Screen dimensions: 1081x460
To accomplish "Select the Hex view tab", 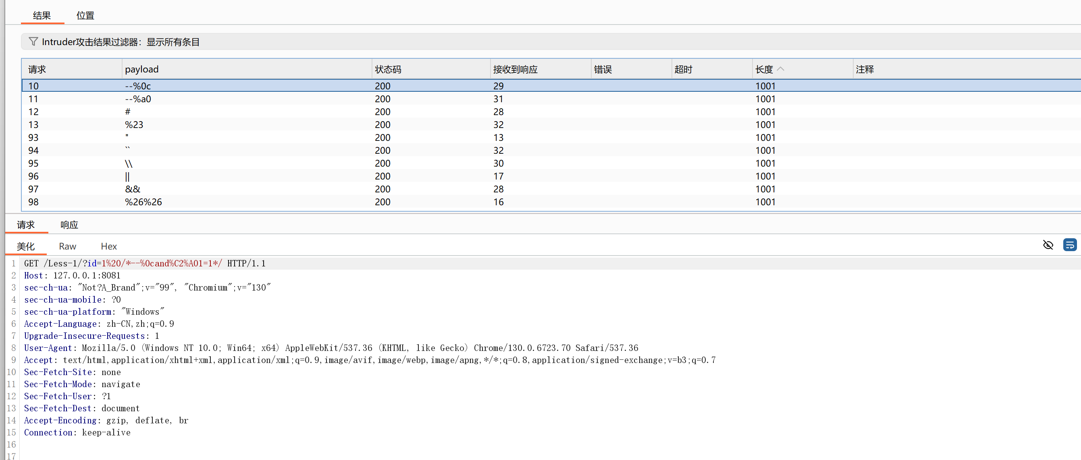I will coord(109,246).
